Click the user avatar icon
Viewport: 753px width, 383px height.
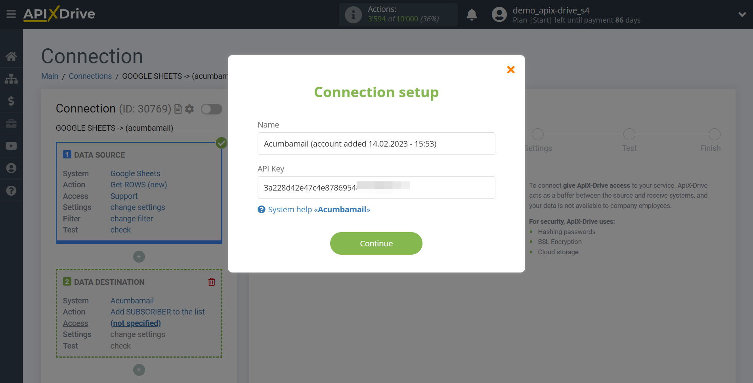pyautogui.click(x=499, y=15)
